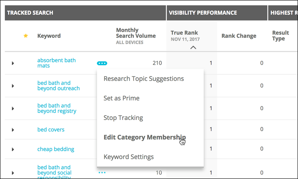
Task: Expand the bed bath and beyond registry row
Action: tap(13, 108)
